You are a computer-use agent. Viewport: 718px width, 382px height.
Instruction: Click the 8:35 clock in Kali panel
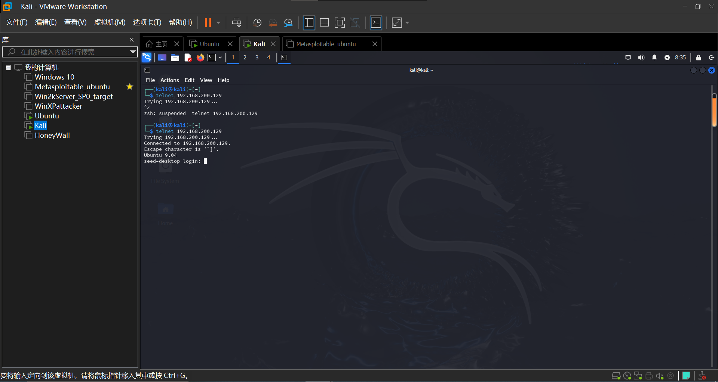click(x=680, y=58)
